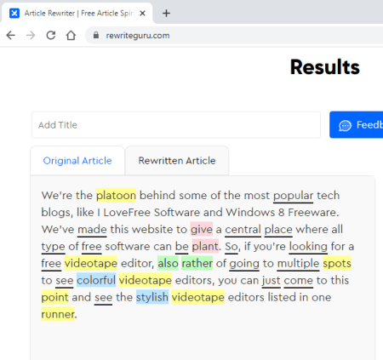Click the underlined word 'be'
This screenshot has width=383, height=360.
point(182,247)
